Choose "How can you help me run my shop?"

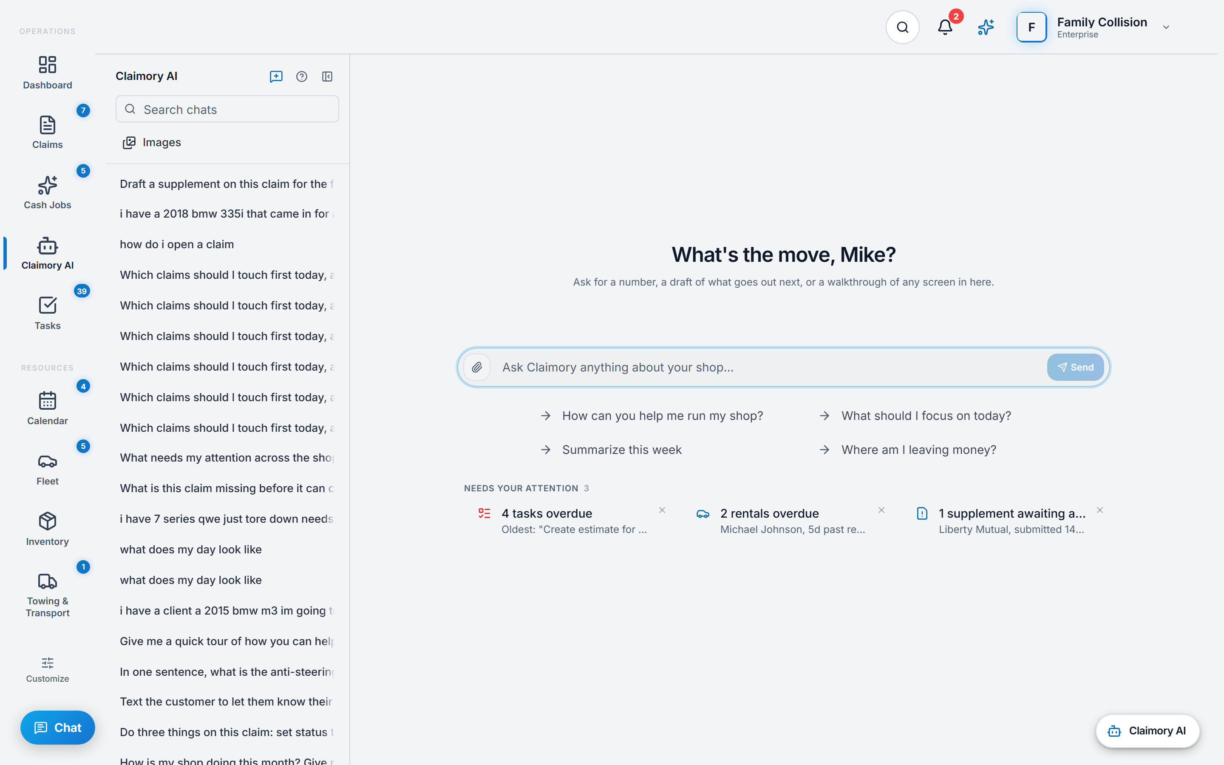coord(652,416)
